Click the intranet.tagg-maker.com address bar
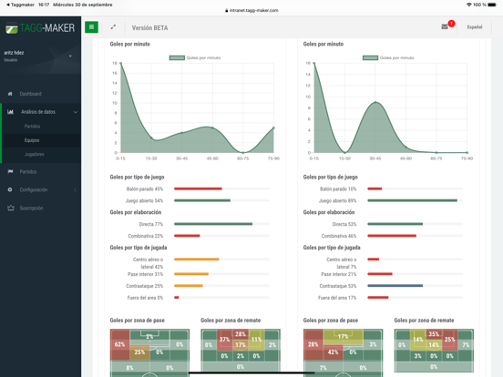 click(x=251, y=10)
